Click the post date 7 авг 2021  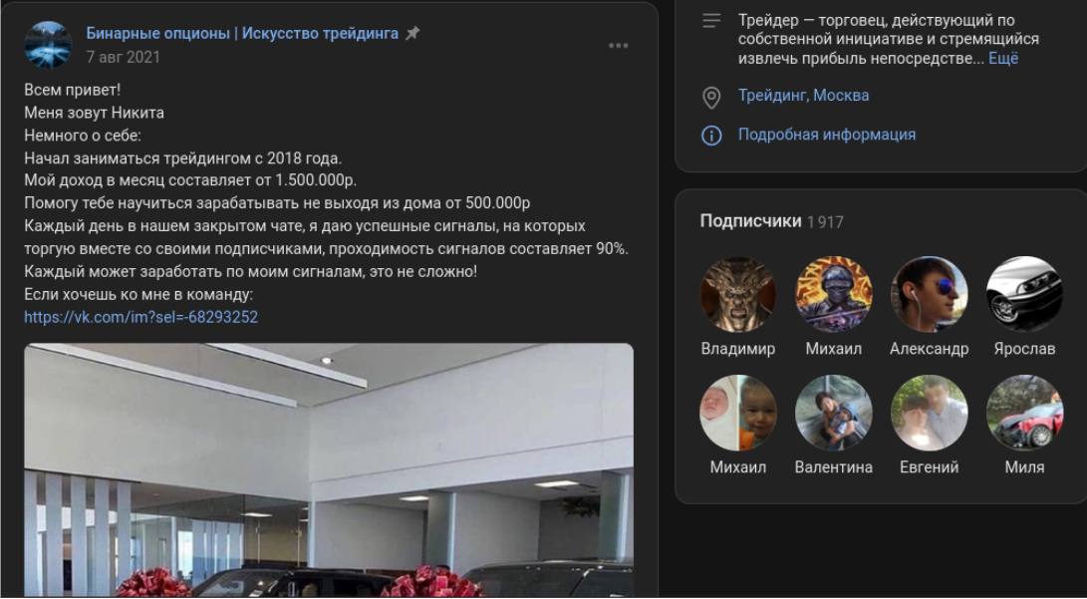pyautogui.click(x=123, y=57)
